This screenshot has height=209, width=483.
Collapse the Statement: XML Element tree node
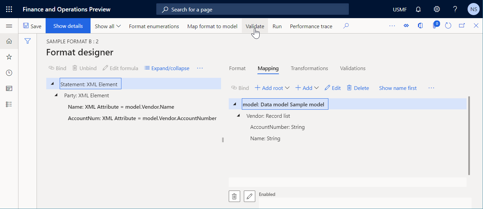coord(52,83)
